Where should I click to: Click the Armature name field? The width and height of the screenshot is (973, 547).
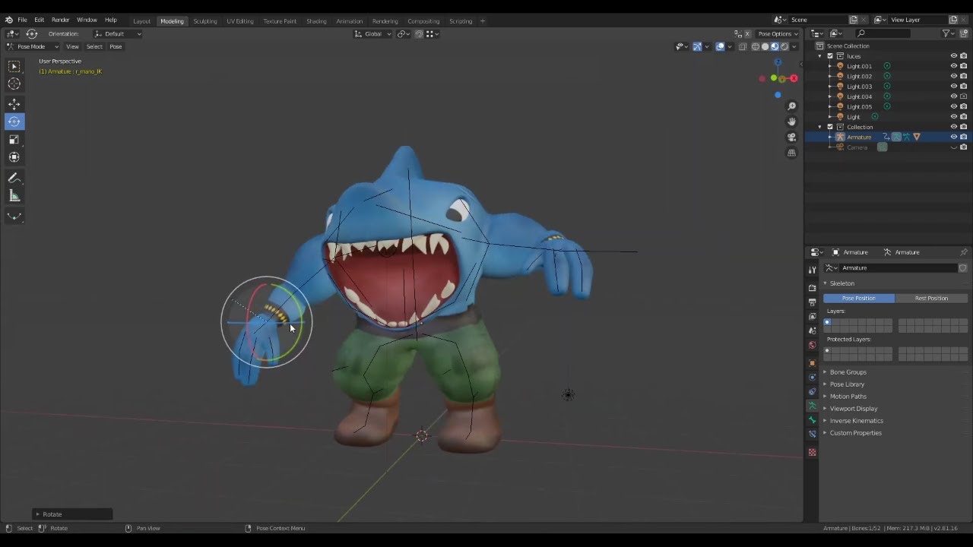pos(897,268)
